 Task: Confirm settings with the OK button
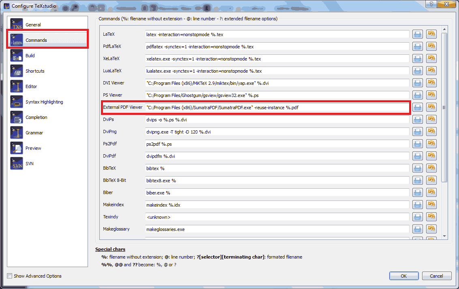tap(404, 276)
